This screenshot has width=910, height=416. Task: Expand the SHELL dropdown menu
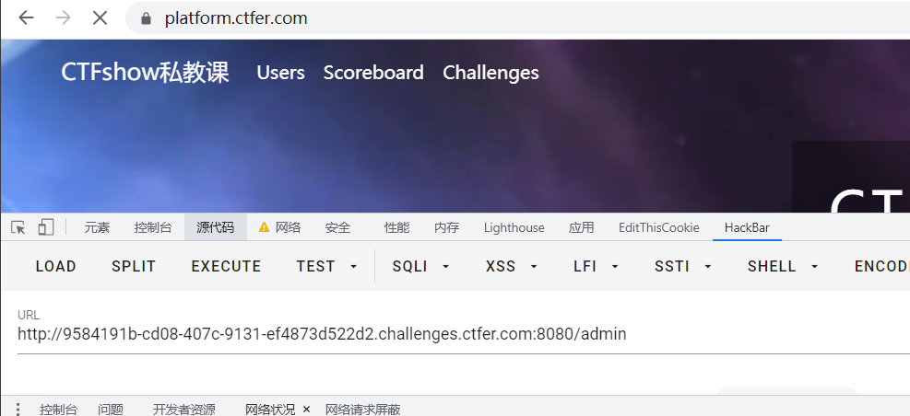click(783, 266)
